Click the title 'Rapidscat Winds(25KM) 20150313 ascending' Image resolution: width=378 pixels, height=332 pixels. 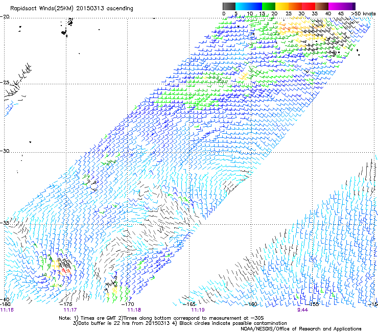click(72, 9)
